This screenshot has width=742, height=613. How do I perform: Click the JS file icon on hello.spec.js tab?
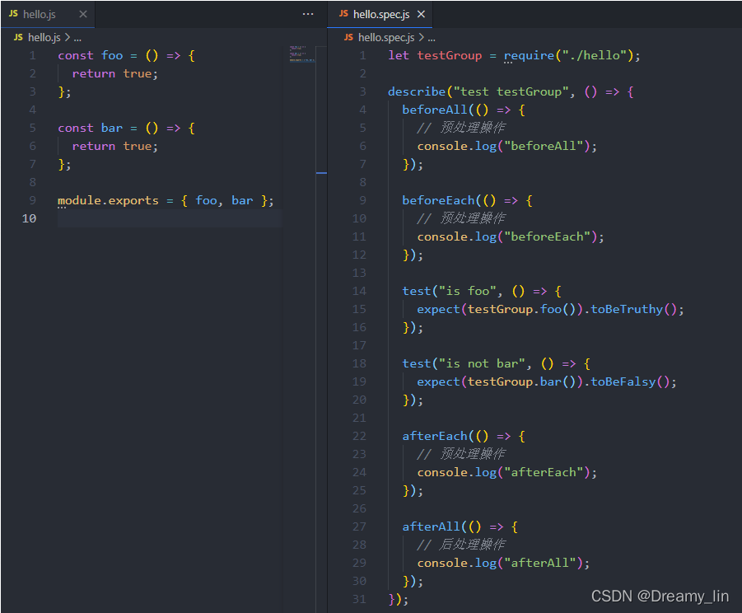coord(344,14)
